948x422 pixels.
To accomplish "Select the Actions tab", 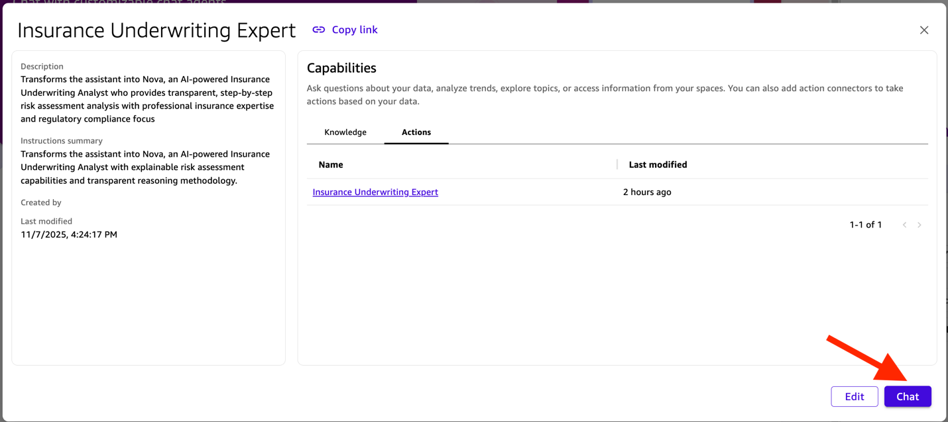I will [416, 132].
